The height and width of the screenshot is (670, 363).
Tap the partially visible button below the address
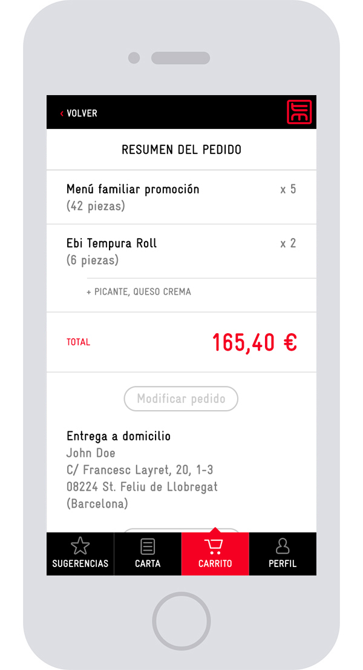click(x=181, y=529)
